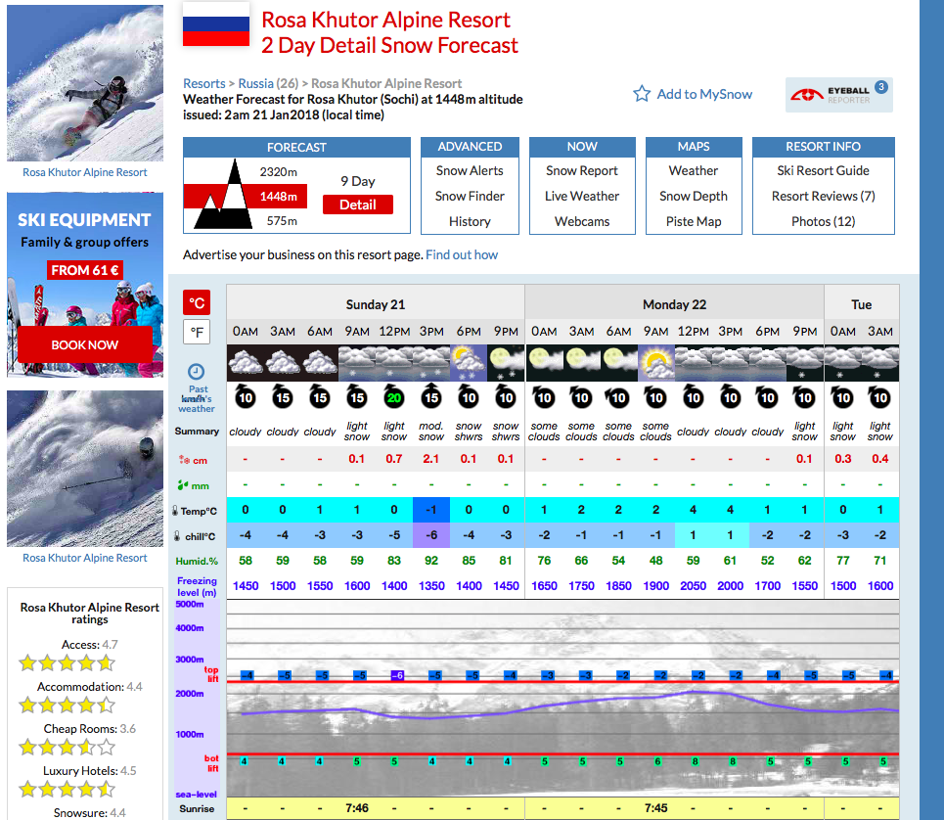
Task: Click the Find out how link
Action: pos(462,255)
